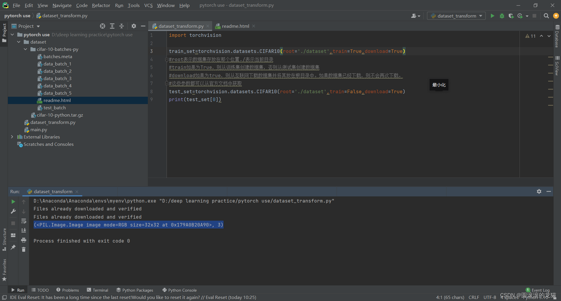
Task: Rerun dataset_transform in Run panel
Action: [x=13, y=202]
